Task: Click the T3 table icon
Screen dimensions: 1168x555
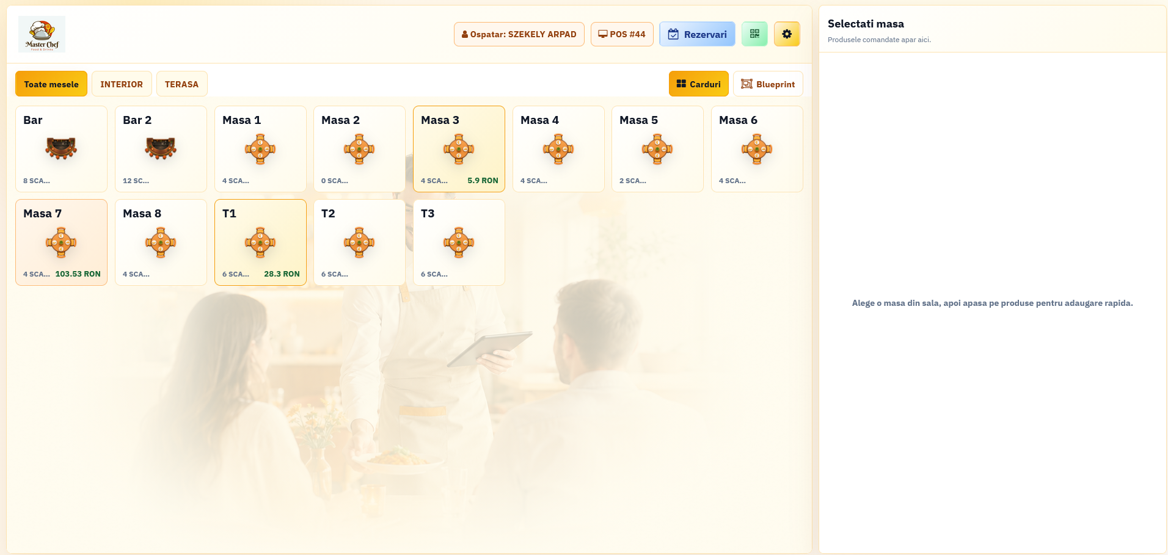Action: pos(459,242)
